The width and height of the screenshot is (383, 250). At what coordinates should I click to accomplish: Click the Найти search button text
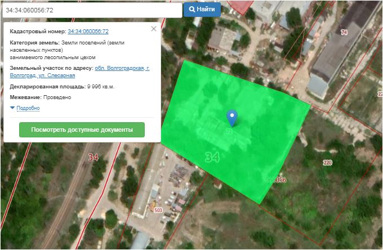pyautogui.click(x=206, y=10)
